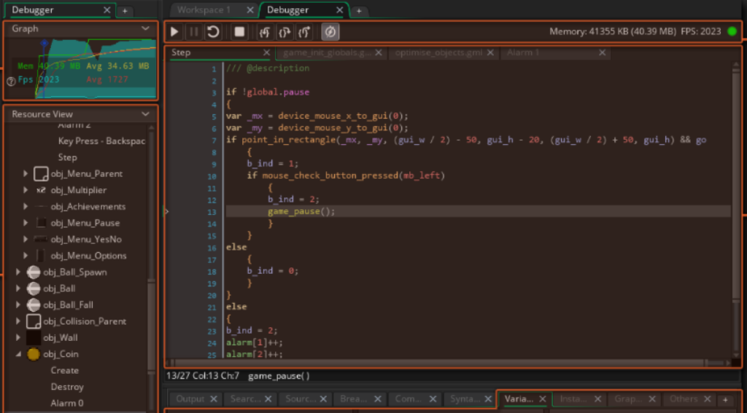Expand obj_Menu_Parent tree node
The image size is (747, 413).
pos(26,173)
